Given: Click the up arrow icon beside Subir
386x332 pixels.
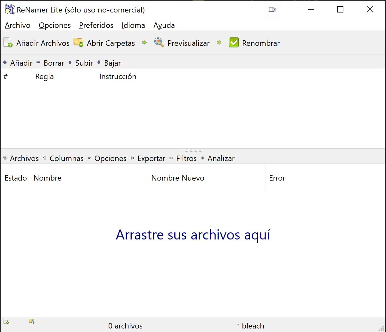Looking at the screenshot, I should coord(70,62).
